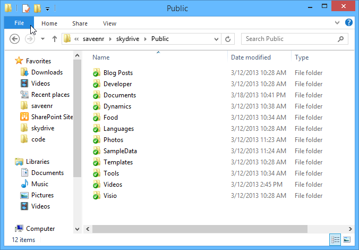Open the File menu tab

point(19,23)
